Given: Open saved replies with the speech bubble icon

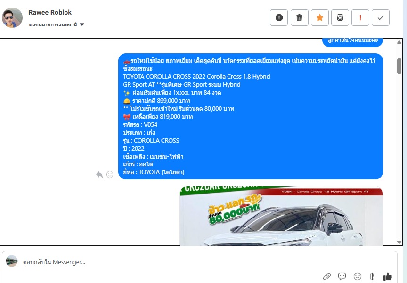Looking at the screenshot, I should tap(342, 276).
